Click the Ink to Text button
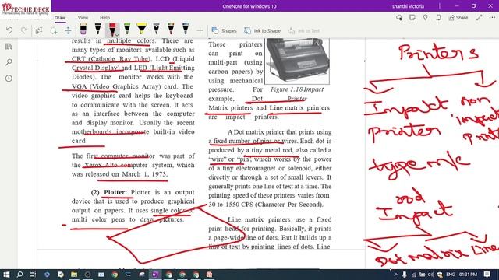 [x=303, y=31]
